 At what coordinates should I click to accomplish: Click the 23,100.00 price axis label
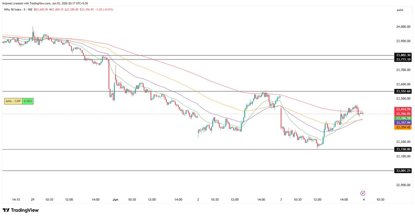(404, 156)
